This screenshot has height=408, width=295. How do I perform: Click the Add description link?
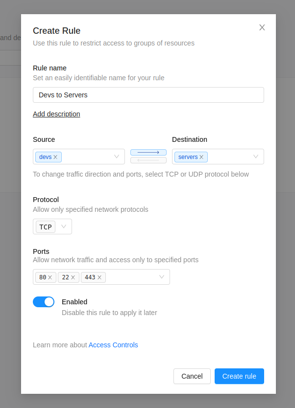tap(56, 114)
